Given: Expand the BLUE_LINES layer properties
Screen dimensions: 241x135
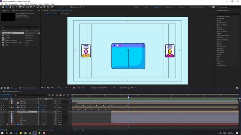Looking at the screenshot, I should point(10,112).
